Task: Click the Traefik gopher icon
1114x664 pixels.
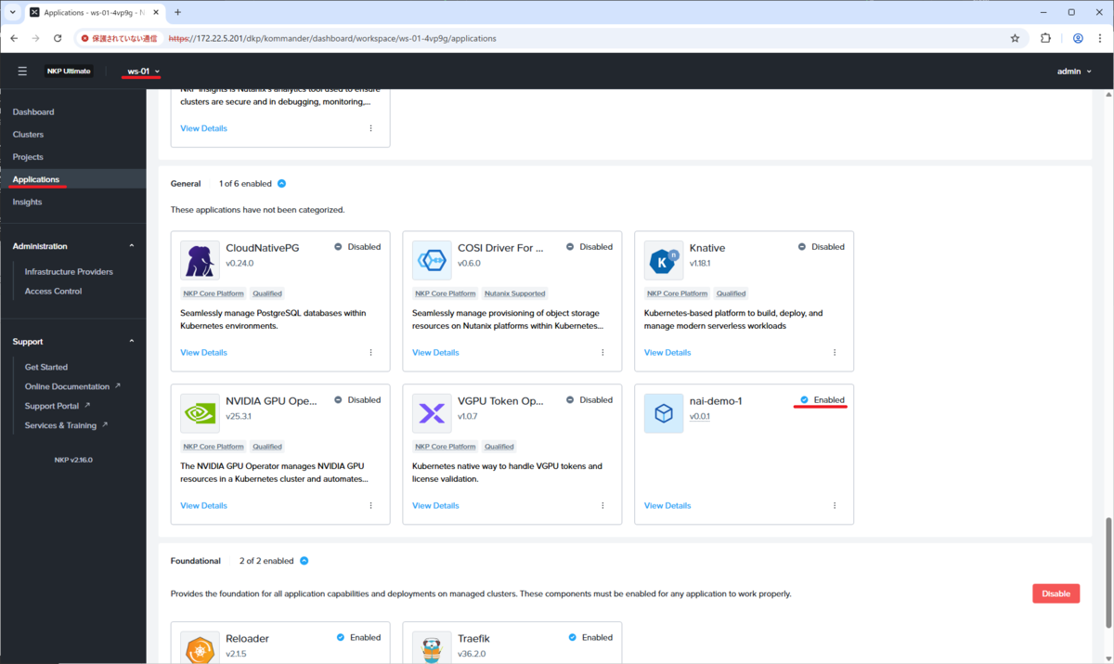Action: click(432, 647)
